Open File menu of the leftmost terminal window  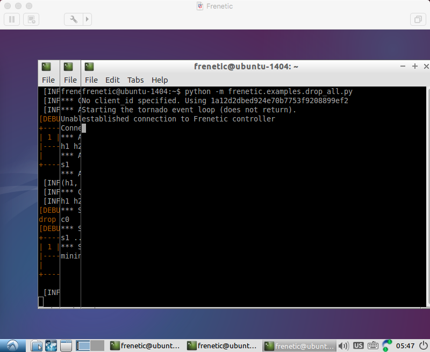click(48, 80)
